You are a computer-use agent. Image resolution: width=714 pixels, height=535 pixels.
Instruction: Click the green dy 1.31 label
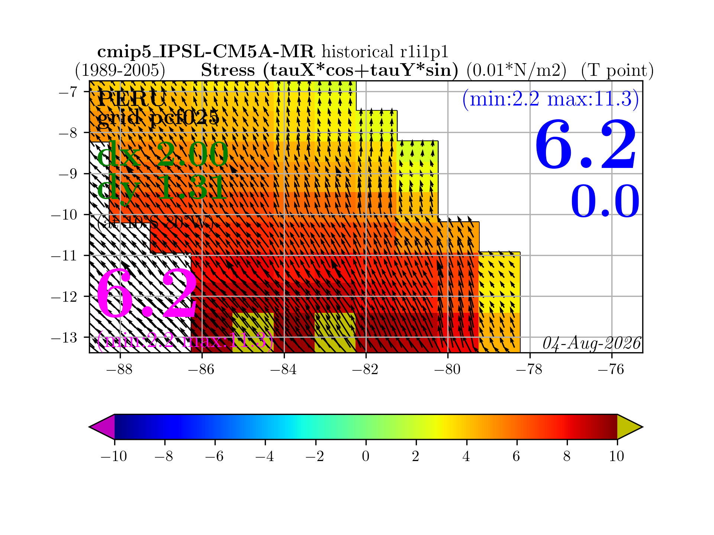(162, 187)
